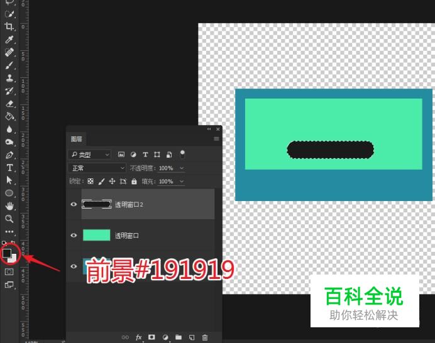Select the Pen tool

(x=9, y=155)
